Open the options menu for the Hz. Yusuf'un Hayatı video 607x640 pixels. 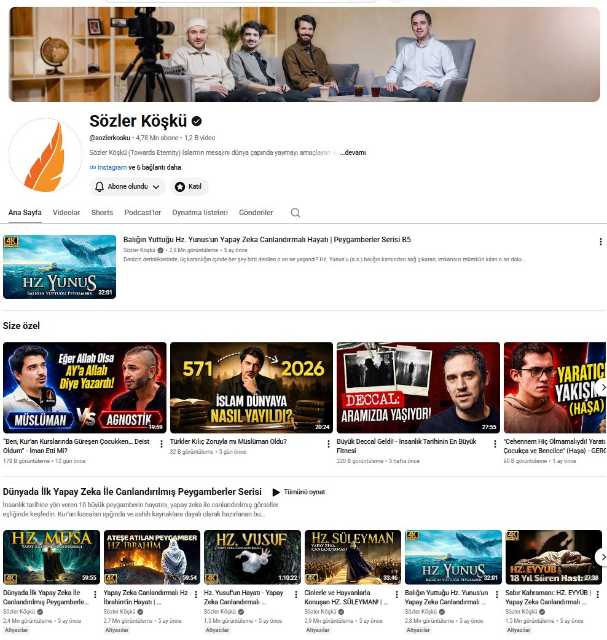(x=296, y=595)
